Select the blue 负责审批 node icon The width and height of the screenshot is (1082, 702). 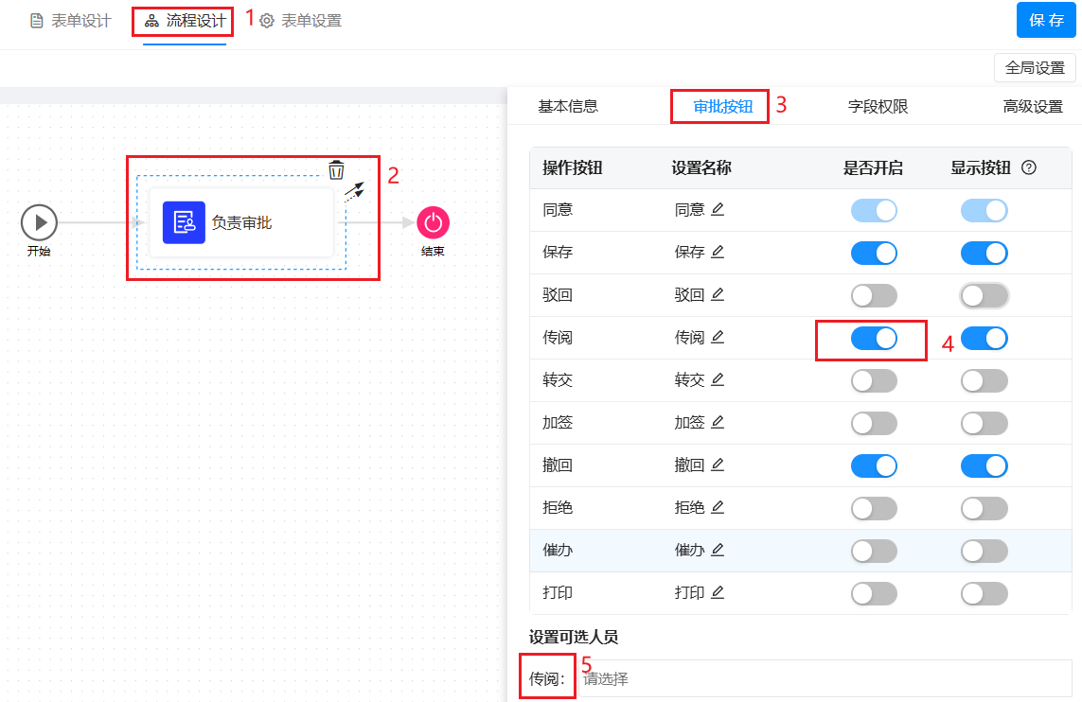click(184, 222)
